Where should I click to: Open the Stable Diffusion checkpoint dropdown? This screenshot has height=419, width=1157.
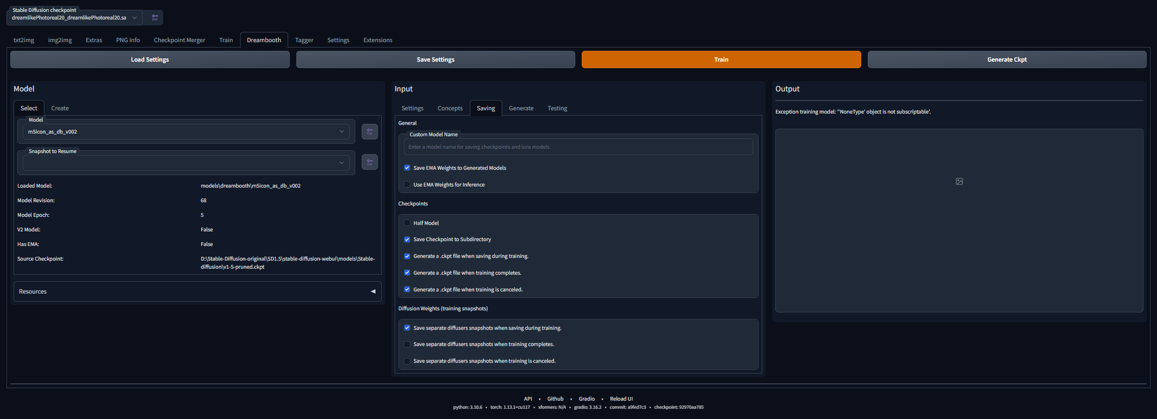click(x=75, y=18)
